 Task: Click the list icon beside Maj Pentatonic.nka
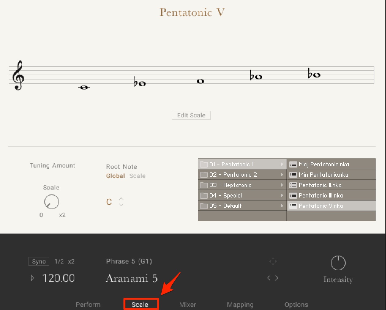(293, 164)
